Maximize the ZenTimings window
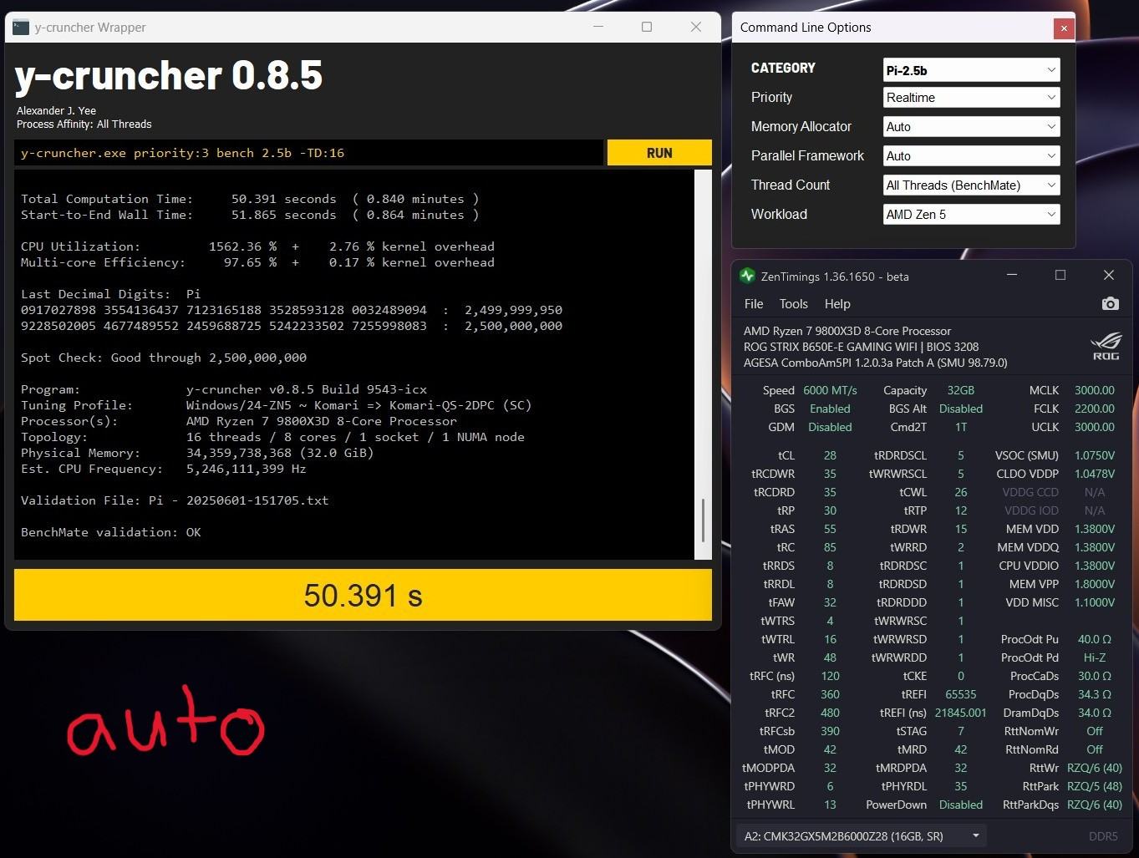This screenshot has height=858, width=1139. point(1060,275)
